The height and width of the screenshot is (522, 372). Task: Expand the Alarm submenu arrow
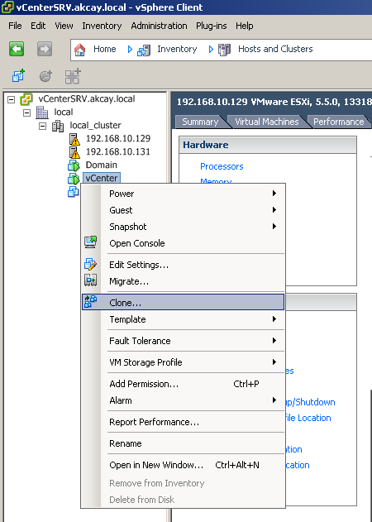(x=274, y=400)
